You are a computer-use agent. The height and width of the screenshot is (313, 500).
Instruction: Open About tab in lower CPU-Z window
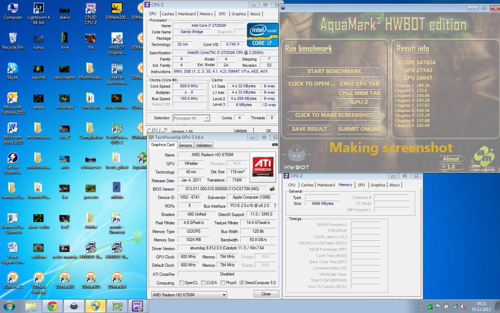point(394,185)
